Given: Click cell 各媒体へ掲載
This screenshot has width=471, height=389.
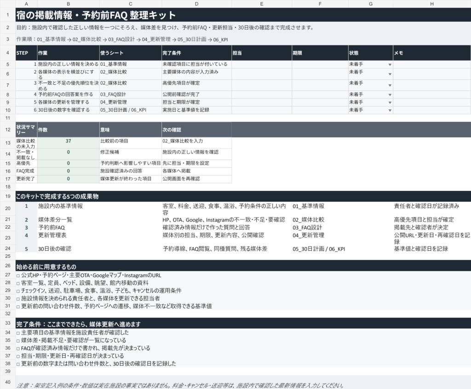Looking at the screenshot, I should 196,171.
